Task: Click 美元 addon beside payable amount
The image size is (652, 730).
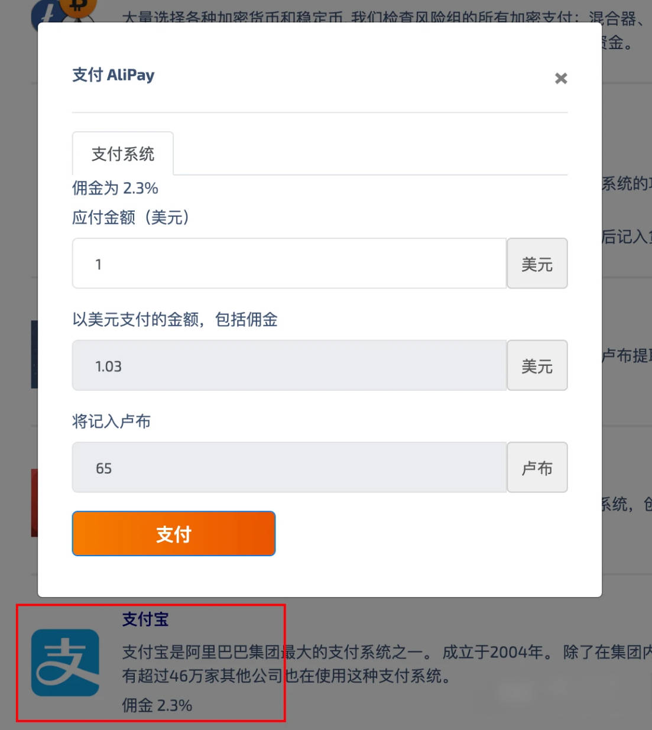Action: 537,264
